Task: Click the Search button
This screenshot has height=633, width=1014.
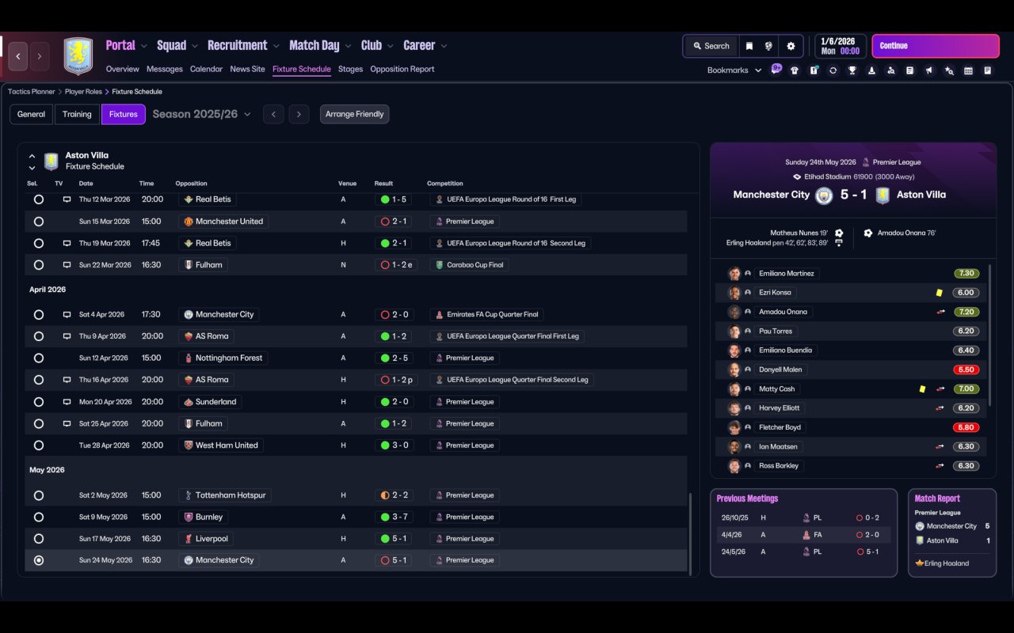Action: pos(711,46)
